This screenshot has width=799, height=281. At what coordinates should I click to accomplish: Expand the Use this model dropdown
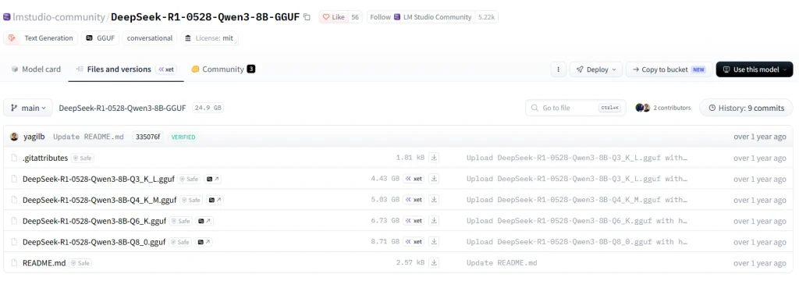coord(755,69)
